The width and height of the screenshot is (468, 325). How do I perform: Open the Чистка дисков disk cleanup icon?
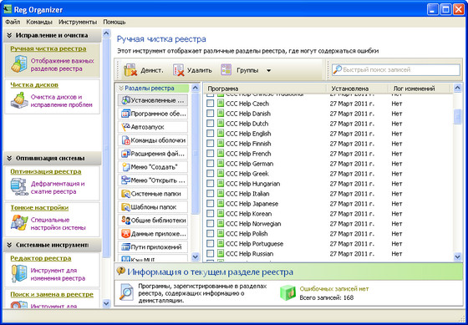[19, 100]
